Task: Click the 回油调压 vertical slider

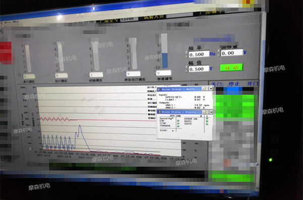Action: [x=95, y=56]
